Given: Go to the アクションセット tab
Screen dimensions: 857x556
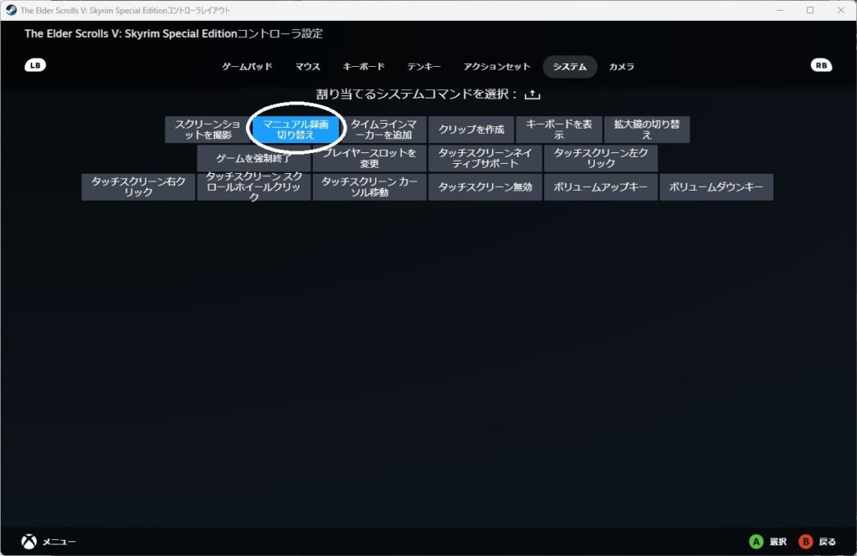Looking at the screenshot, I should pos(497,67).
